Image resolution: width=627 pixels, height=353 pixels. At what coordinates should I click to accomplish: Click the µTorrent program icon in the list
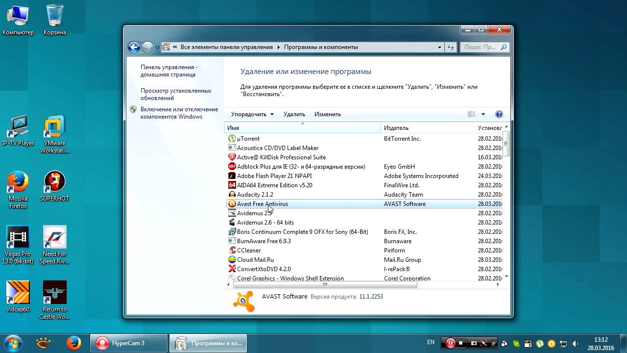point(232,139)
